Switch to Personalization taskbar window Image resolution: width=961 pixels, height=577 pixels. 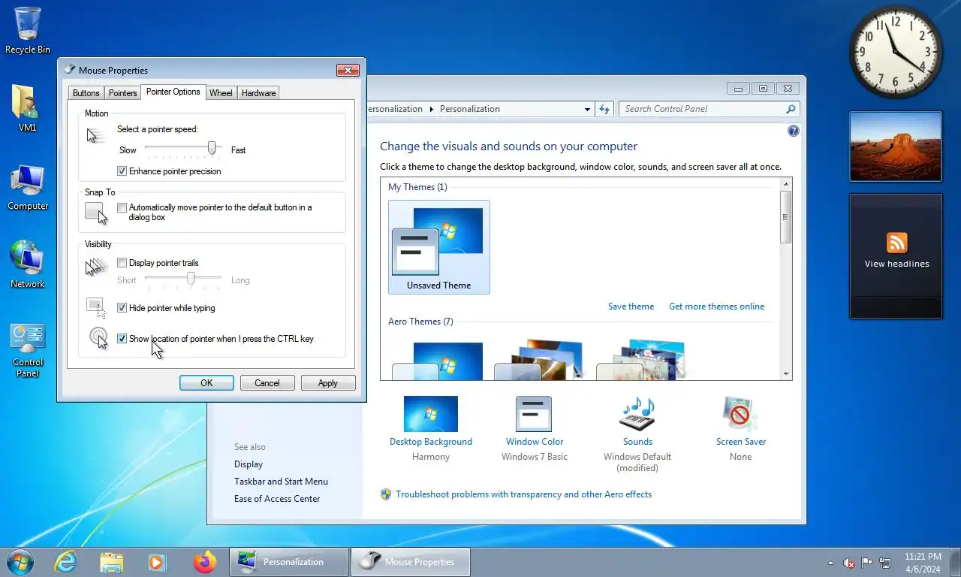click(289, 562)
